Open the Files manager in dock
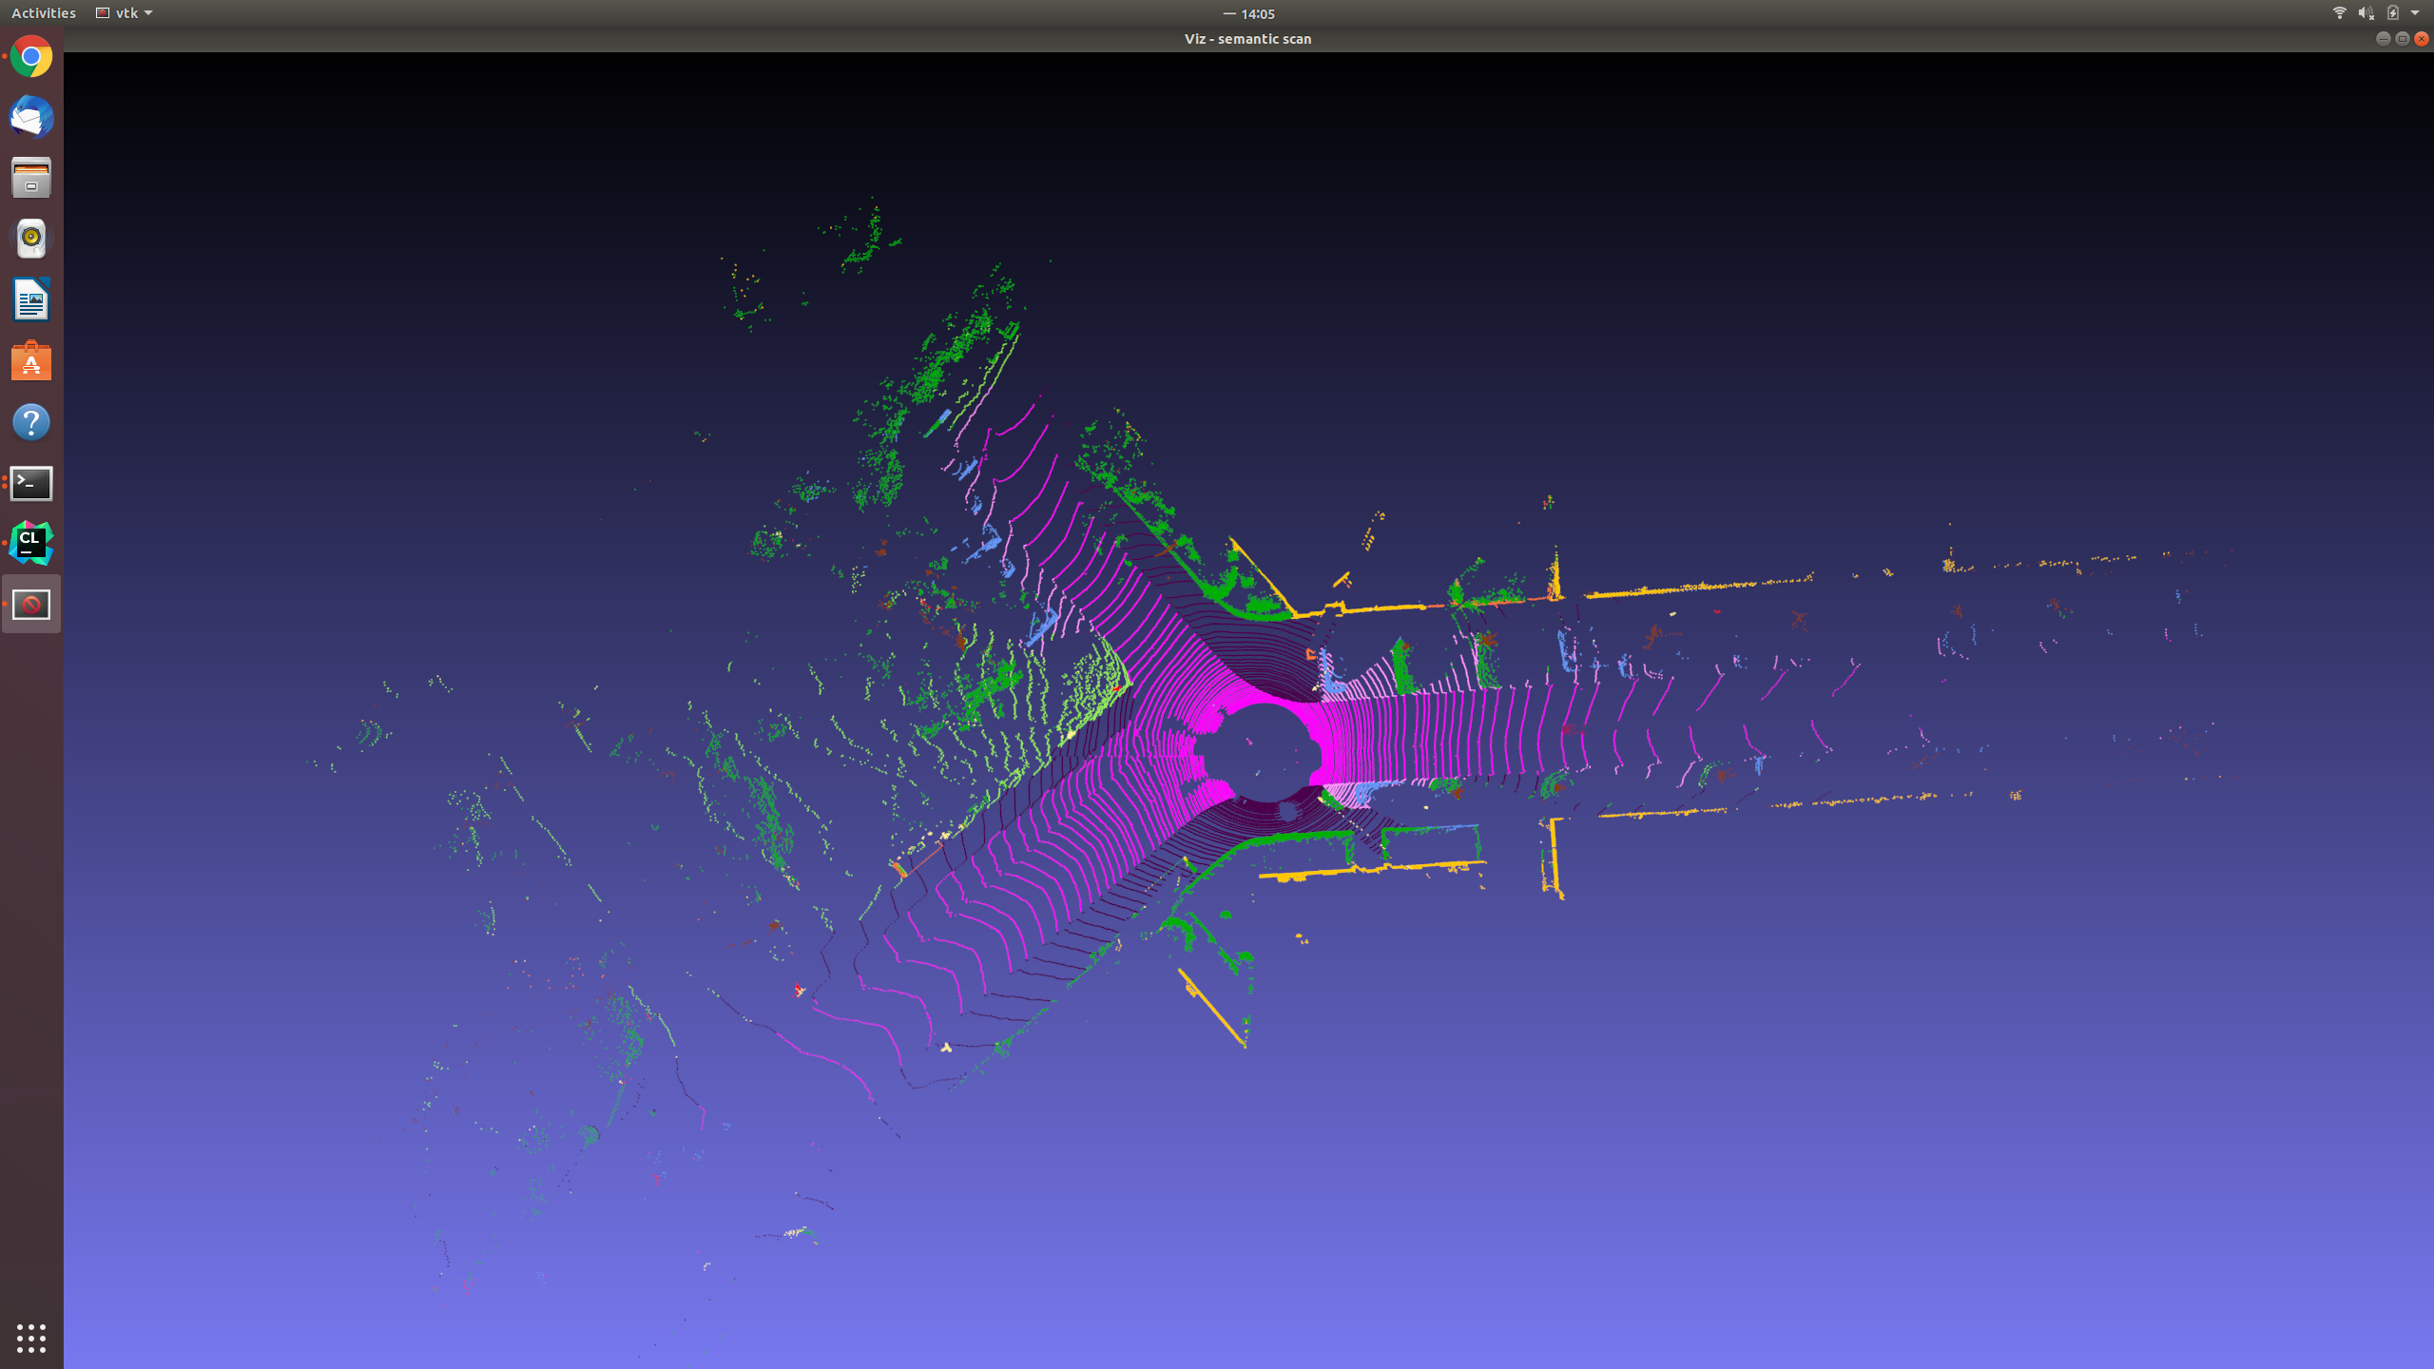 click(x=31, y=179)
